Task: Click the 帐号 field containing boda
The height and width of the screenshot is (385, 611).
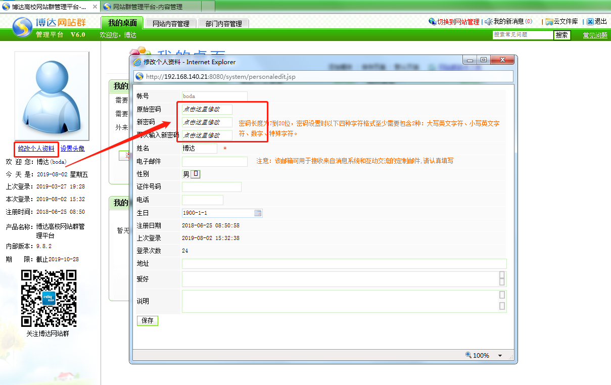Action: point(215,96)
